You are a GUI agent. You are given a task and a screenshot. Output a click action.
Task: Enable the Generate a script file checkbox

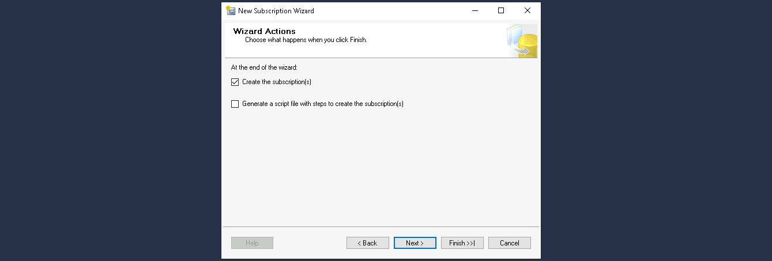click(235, 104)
